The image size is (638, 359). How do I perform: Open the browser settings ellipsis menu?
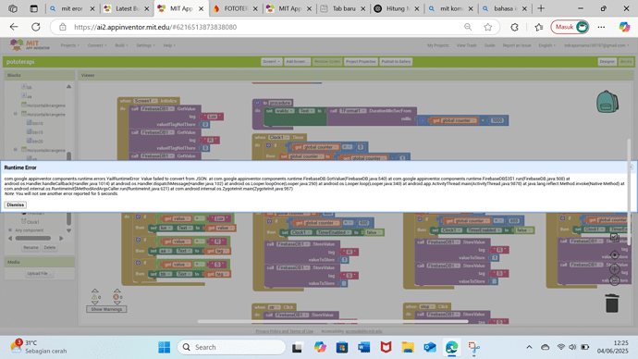[601, 27]
